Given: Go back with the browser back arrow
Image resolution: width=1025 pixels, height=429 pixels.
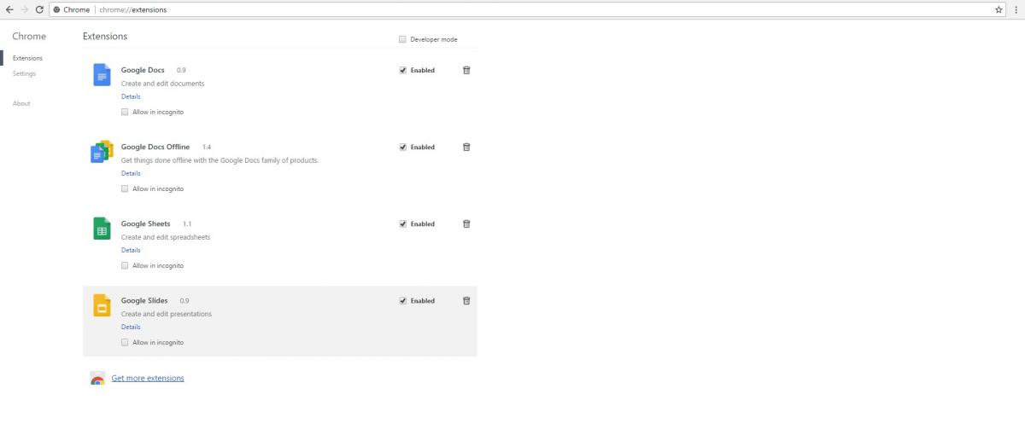Looking at the screenshot, I should 9,9.
